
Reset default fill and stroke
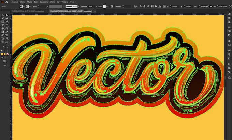point(2,51)
